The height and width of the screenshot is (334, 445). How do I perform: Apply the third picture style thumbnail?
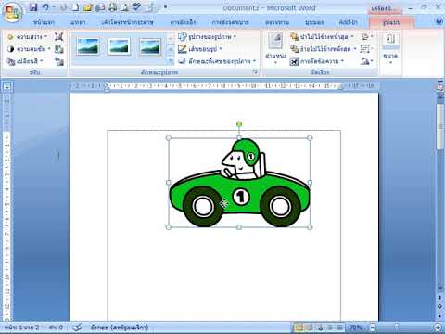pos(150,46)
